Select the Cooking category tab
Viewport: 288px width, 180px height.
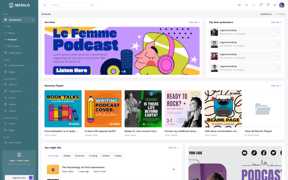point(93,156)
